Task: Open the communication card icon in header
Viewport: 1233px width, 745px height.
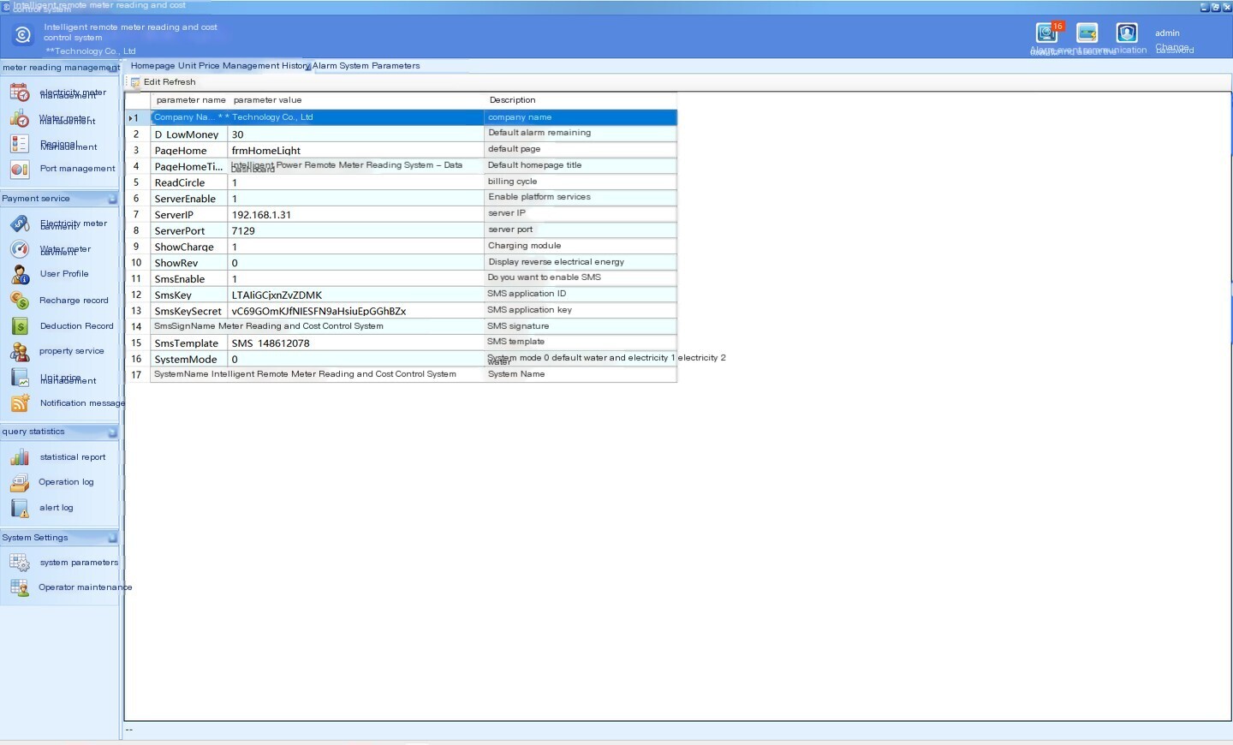Action: (1087, 33)
